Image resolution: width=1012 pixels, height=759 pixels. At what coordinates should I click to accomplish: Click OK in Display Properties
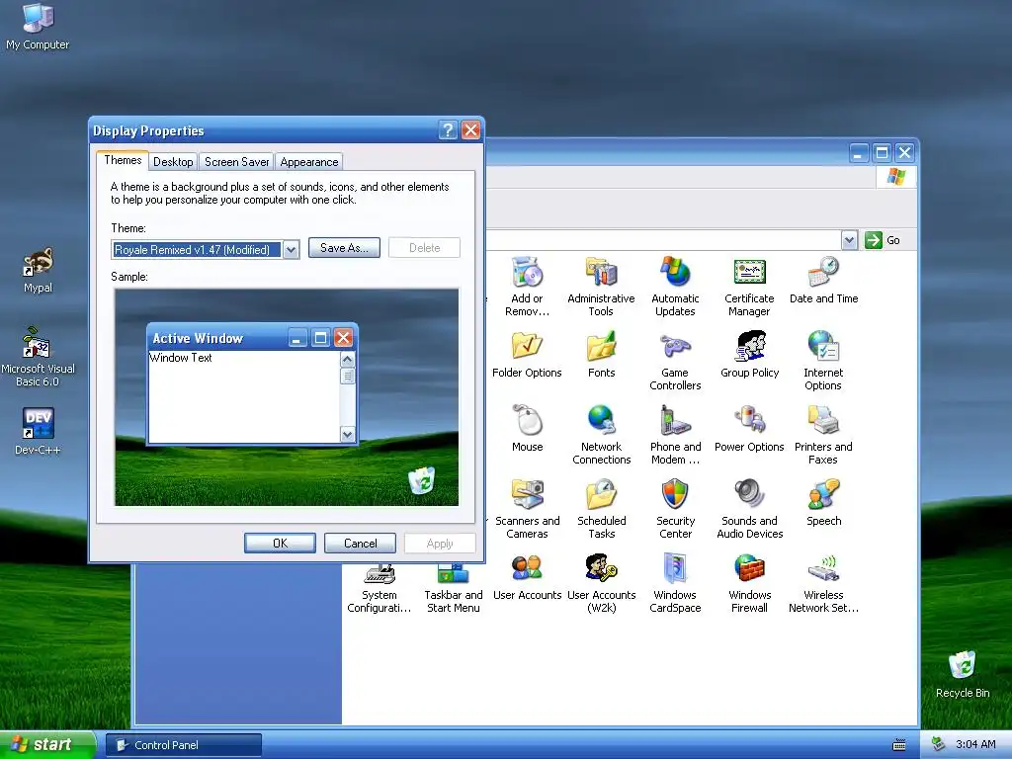(x=280, y=544)
